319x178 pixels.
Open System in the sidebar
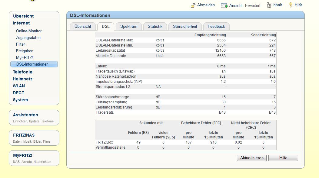20,100
